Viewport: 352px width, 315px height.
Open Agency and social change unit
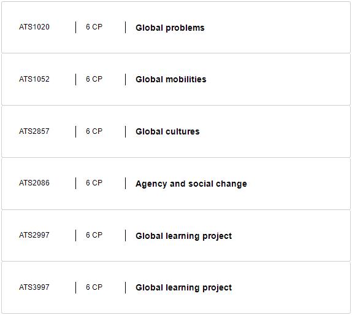point(191,184)
